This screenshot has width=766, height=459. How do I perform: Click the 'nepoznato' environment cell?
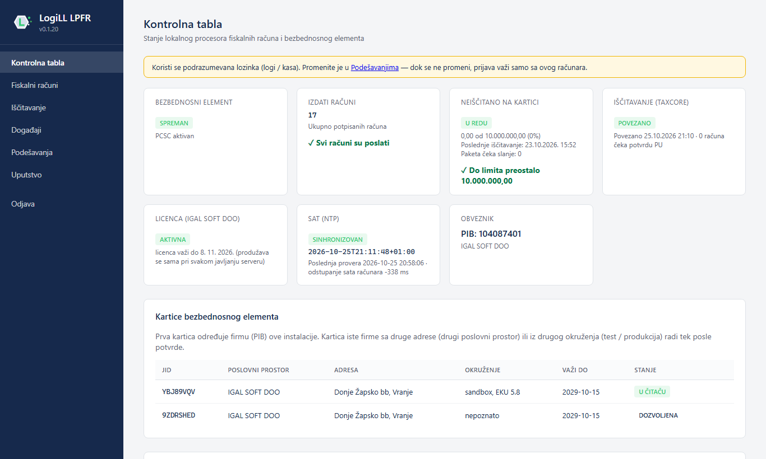pos(482,415)
